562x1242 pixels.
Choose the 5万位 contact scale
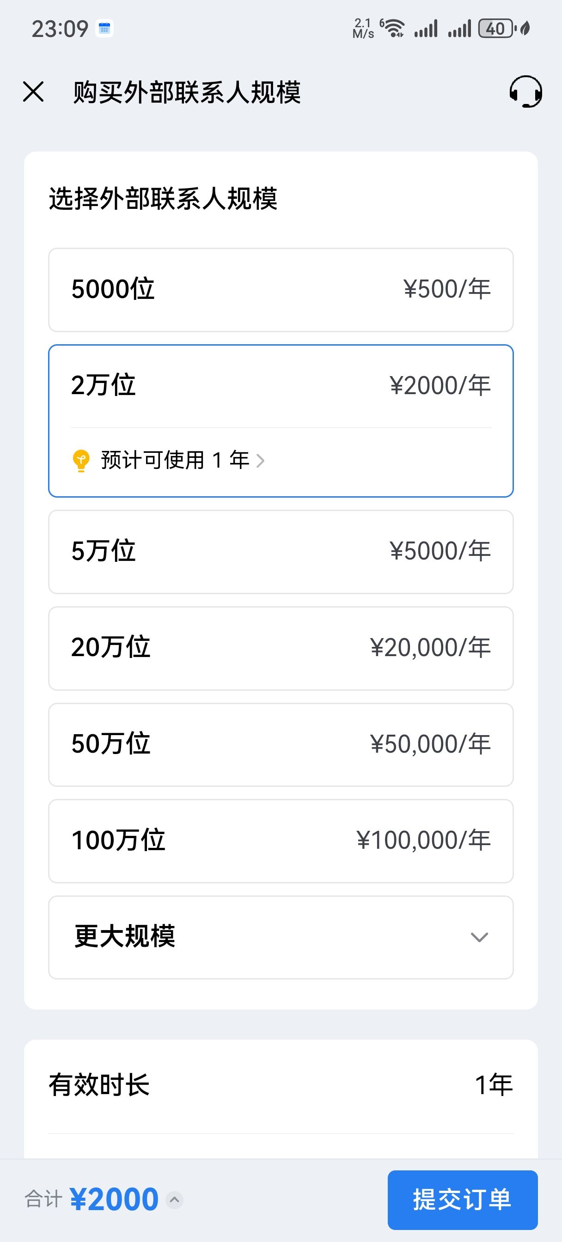pyautogui.click(x=281, y=552)
